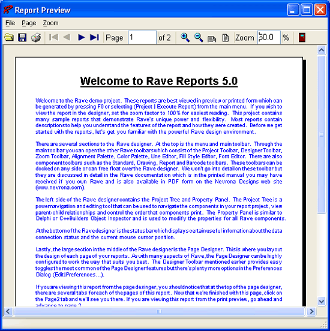Click the 'Page' label in toolbar
Image resolution: width=330 pixels, height=331 pixels.
coord(114,38)
